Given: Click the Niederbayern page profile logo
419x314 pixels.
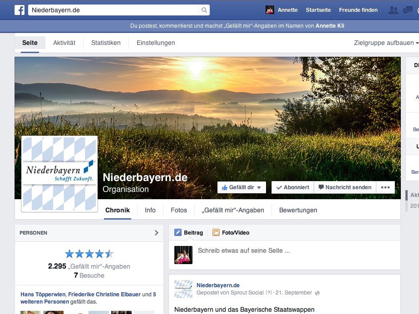Looking at the screenshot, I should pos(59,174).
